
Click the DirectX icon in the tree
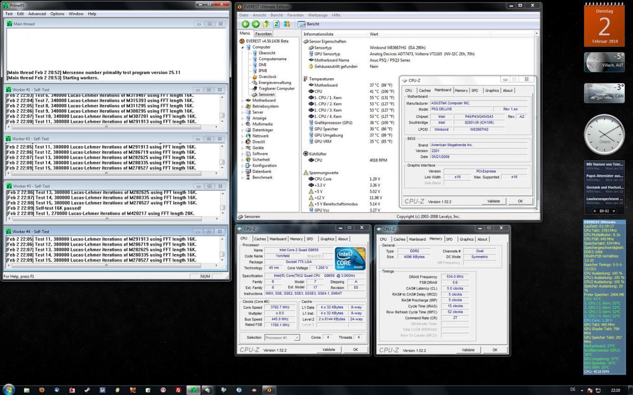(x=248, y=142)
